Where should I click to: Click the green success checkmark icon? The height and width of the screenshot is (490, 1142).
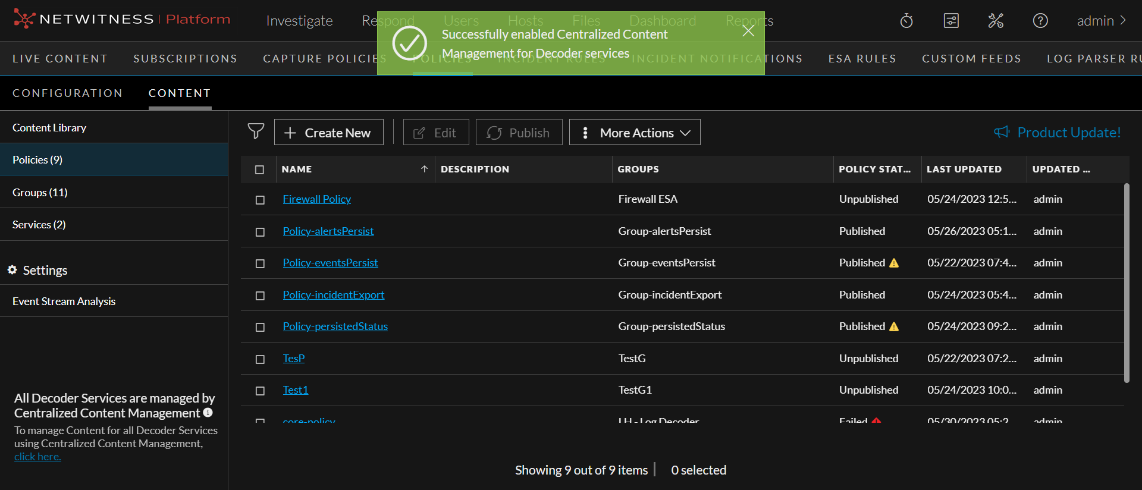coord(410,43)
